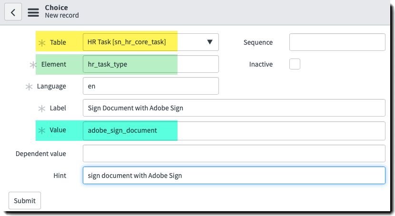Click the Value field adobe_sign_document
Viewport: 395px width, 216px height.
[234, 131]
